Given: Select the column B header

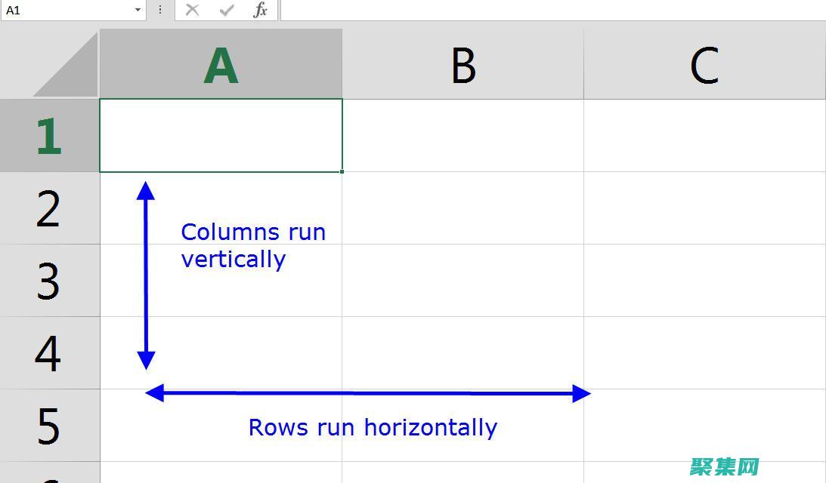Looking at the screenshot, I should pyautogui.click(x=462, y=65).
